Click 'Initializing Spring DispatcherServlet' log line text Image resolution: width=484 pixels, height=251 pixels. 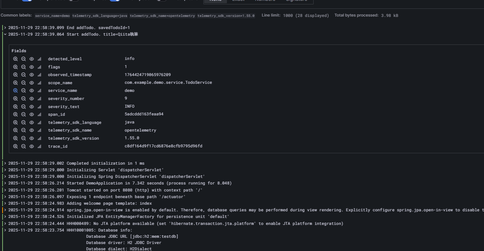[136, 176]
